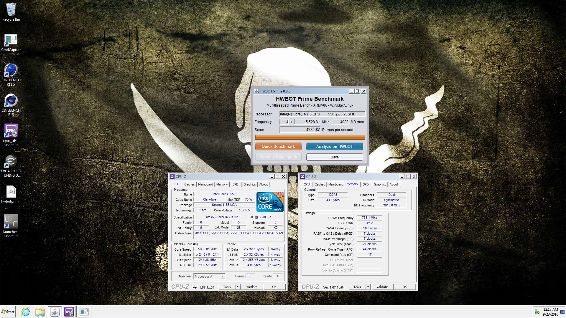Click DRAM Frequency value 733.1 MHz
Screen dimensions: 566x318
point(369,218)
